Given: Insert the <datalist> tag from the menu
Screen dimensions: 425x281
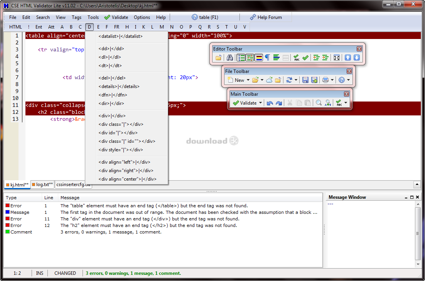Looking at the screenshot, I should pos(127,36).
